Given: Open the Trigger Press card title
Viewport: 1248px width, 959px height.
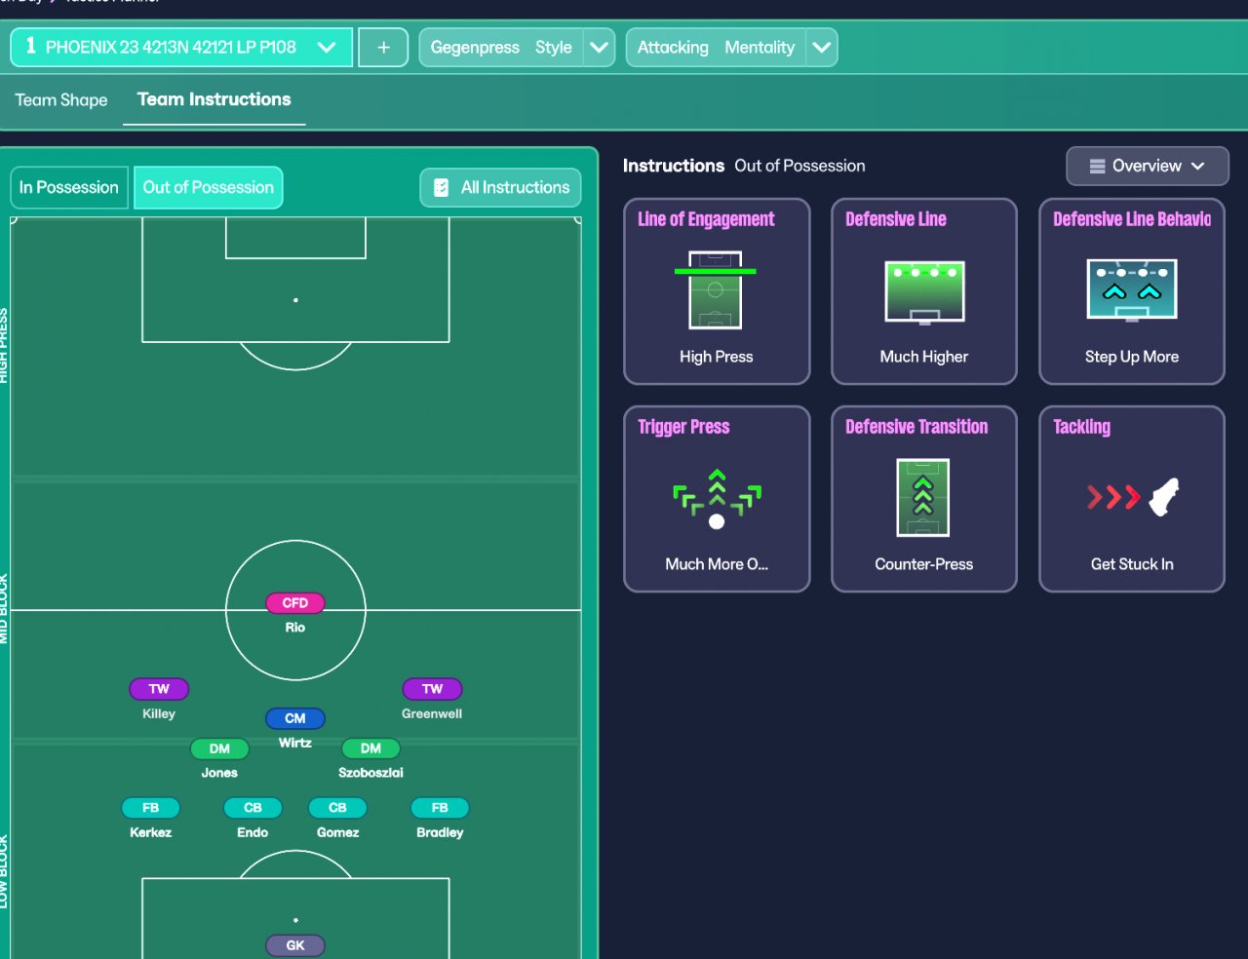Looking at the screenshot, I should coord(683,427).
